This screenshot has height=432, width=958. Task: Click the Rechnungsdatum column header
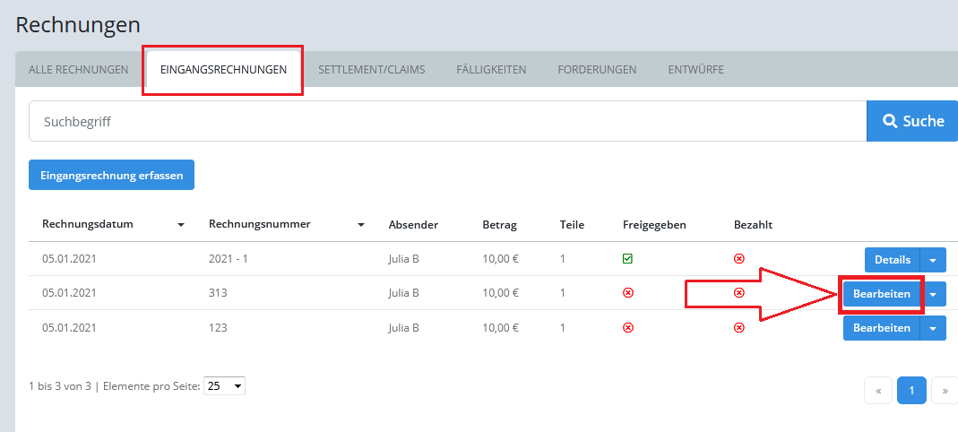pos(87,224)
